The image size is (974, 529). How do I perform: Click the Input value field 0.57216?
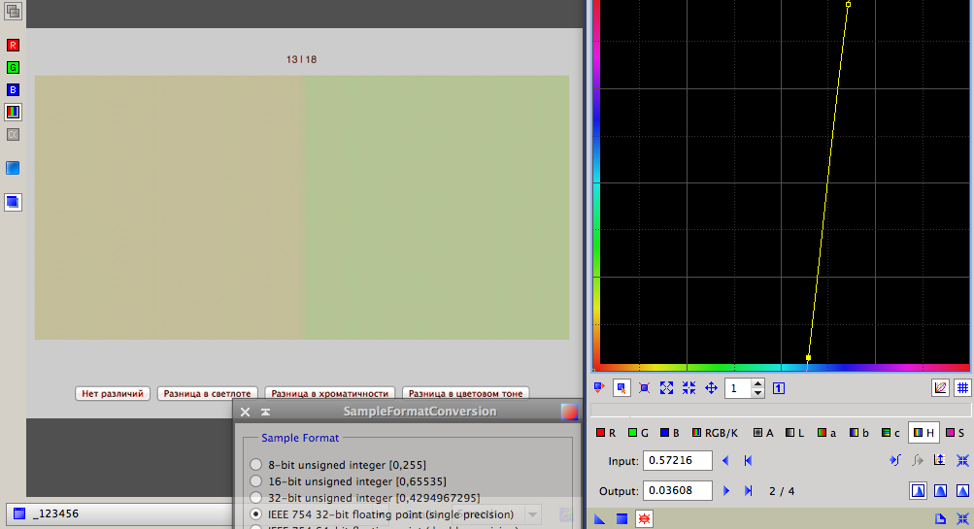pyautogui.click(x=677, y=461)
